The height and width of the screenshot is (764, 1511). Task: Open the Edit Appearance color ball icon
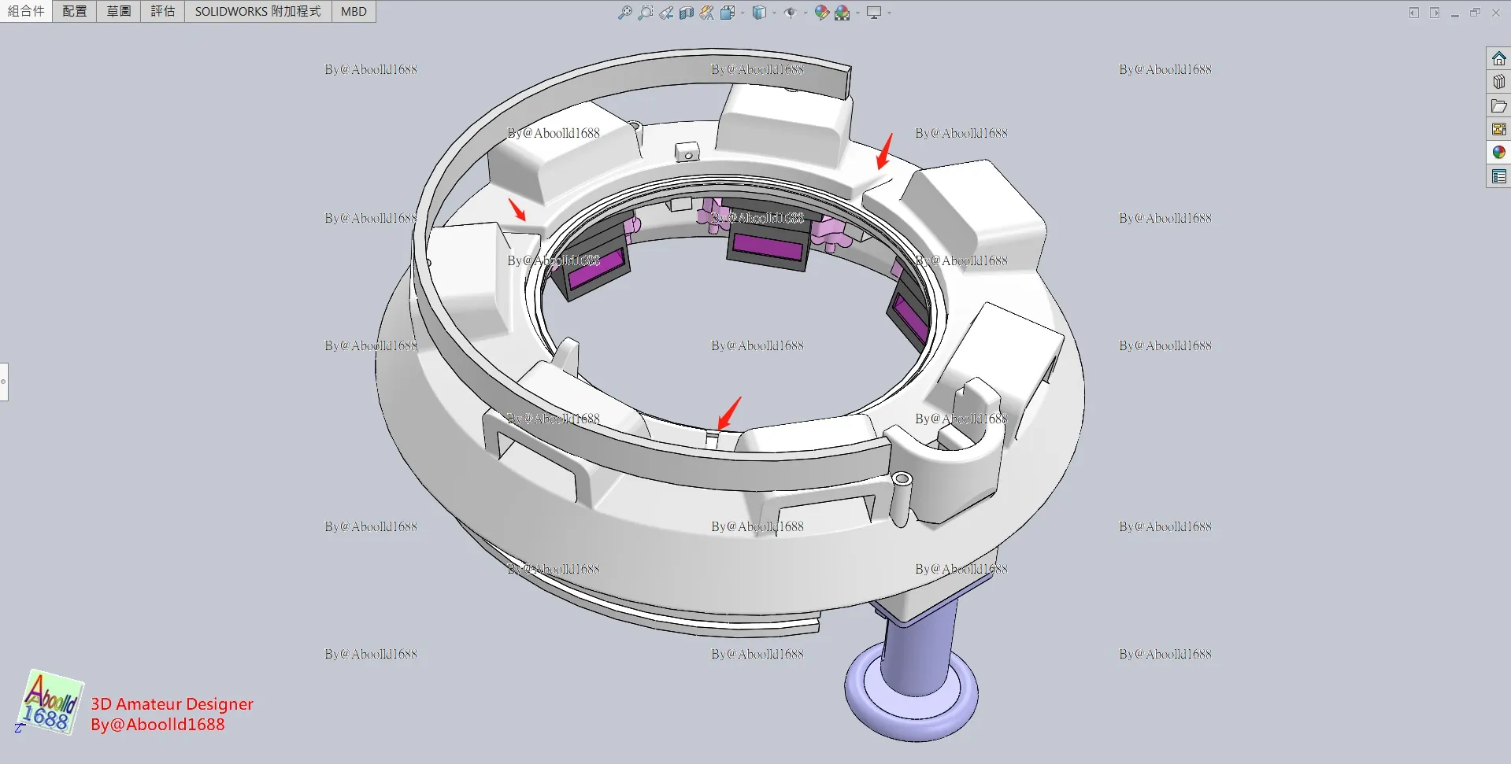click(821, 13)
